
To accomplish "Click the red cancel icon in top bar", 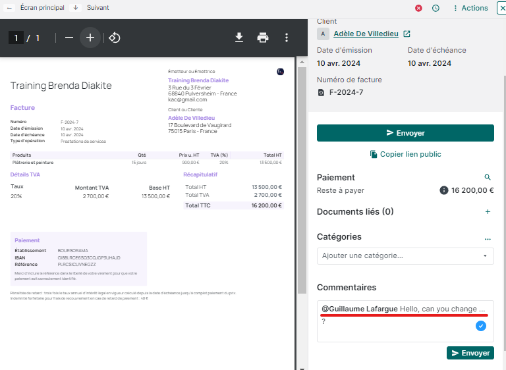I will (418, 8).
